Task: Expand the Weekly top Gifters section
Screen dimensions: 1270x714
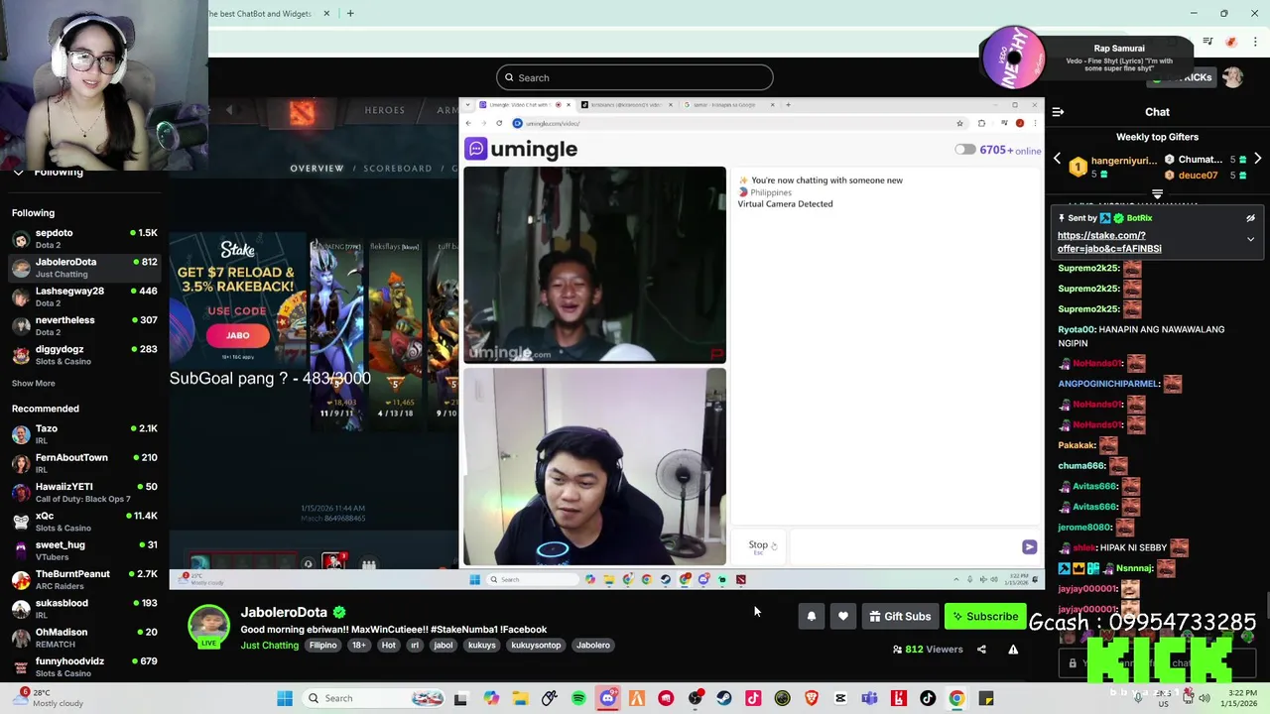Action: [1157, 193]
